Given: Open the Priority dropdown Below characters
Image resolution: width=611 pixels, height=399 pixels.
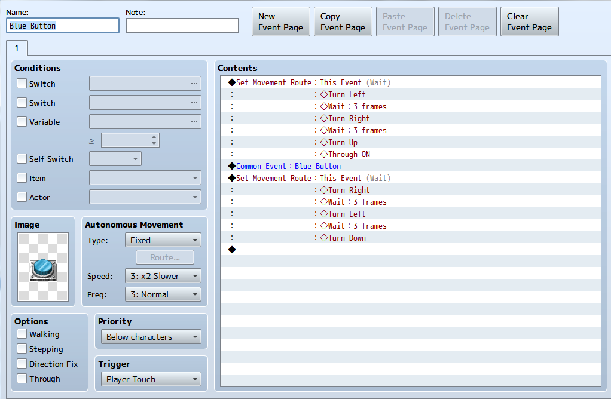Looking at the screenshot, I should (151, 337).
